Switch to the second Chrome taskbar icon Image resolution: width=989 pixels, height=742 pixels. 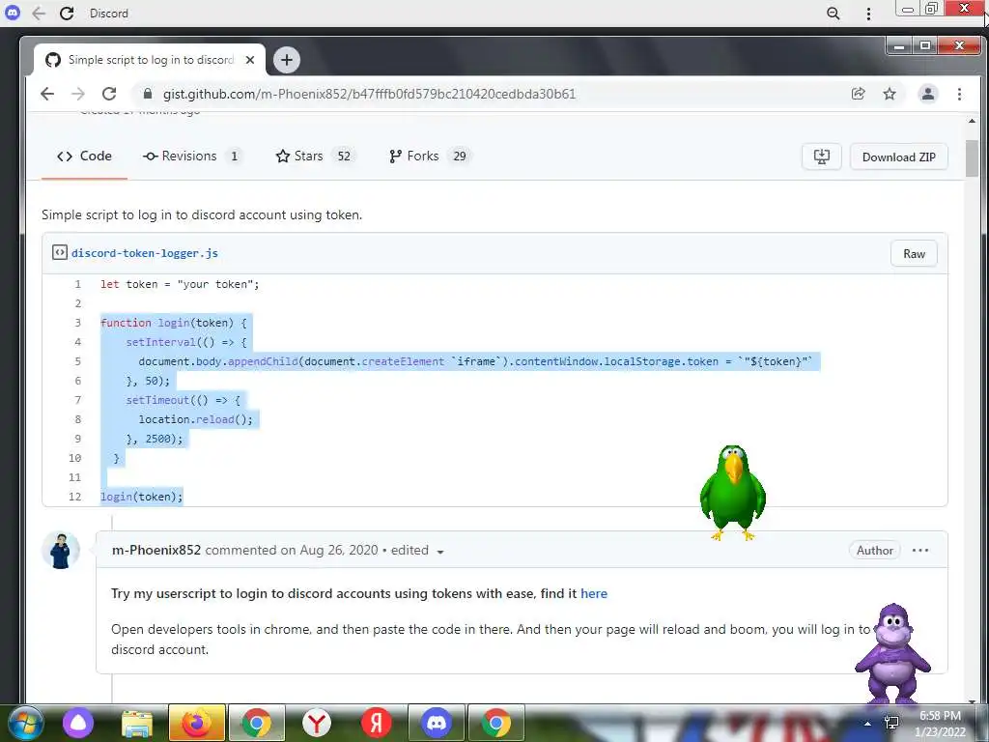[x=496, y=723]
